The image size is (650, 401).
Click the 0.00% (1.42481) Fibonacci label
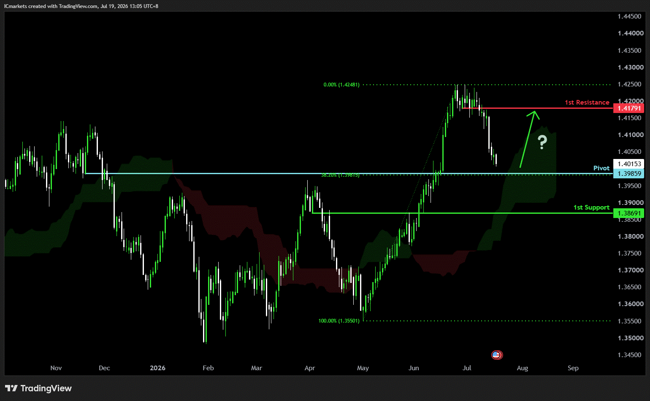(x=341, y=85)
